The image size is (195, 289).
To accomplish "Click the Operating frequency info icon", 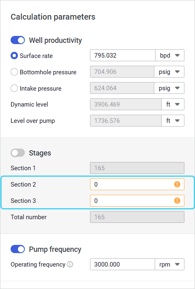I will (70, 265).
